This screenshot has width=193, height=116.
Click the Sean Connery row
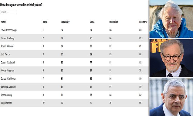74,95
